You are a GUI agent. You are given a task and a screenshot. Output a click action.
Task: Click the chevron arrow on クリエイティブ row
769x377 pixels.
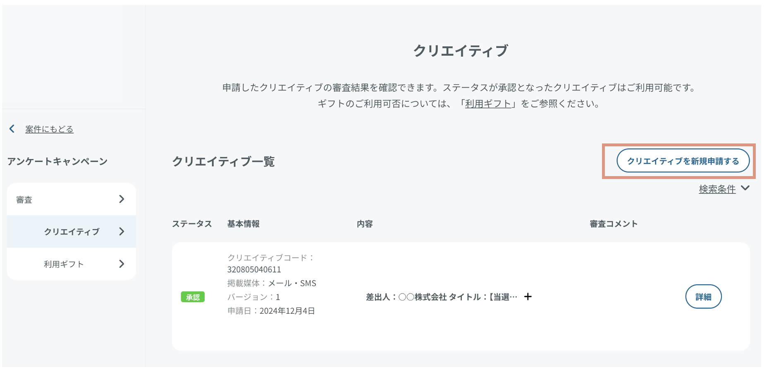point(122,231)
